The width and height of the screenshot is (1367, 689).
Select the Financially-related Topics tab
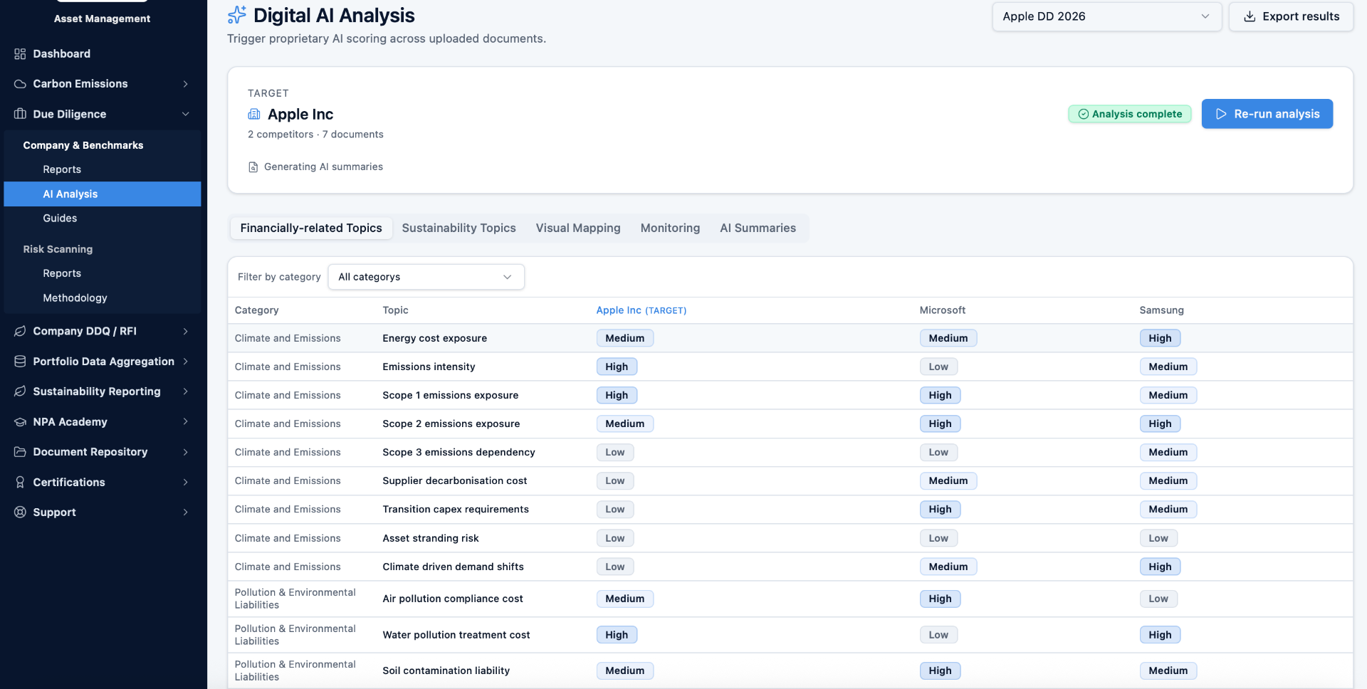click(311, 228)
